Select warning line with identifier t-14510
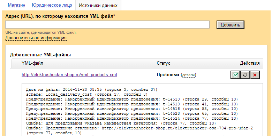Viewport: 272px width, 136px height. [132, 99]
